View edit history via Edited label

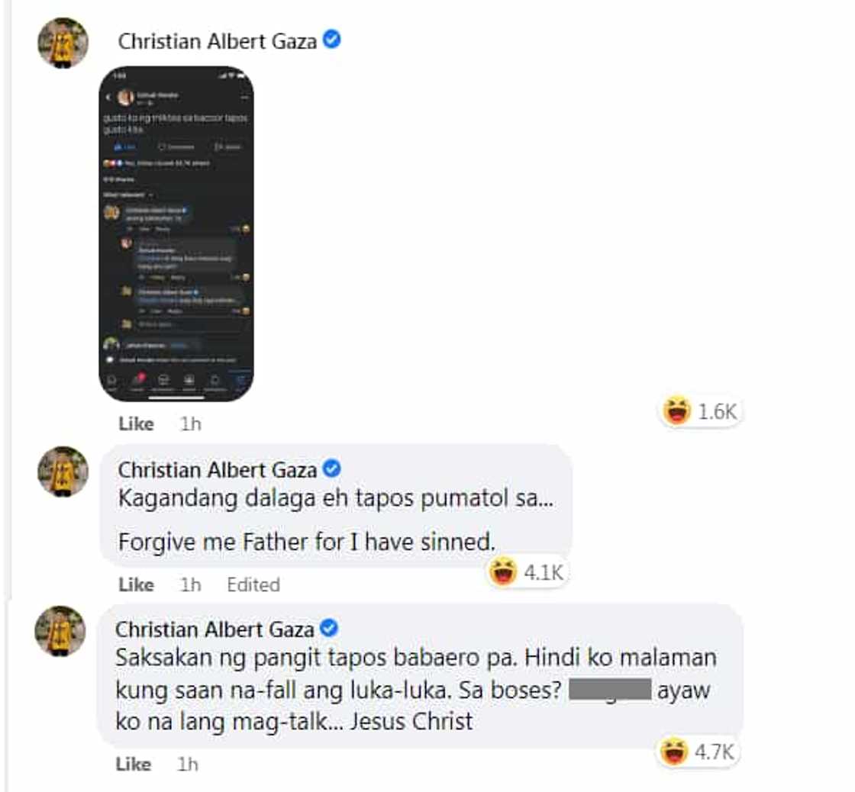(253, 584)
